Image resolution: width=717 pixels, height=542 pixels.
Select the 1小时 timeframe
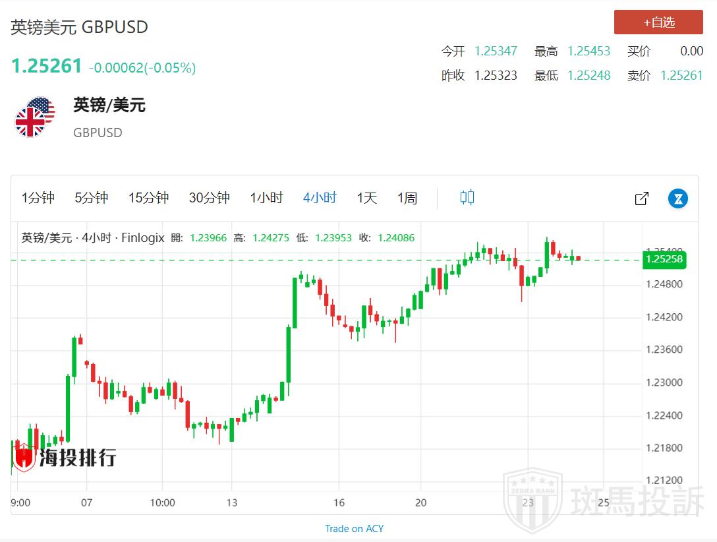click(266, 198)
